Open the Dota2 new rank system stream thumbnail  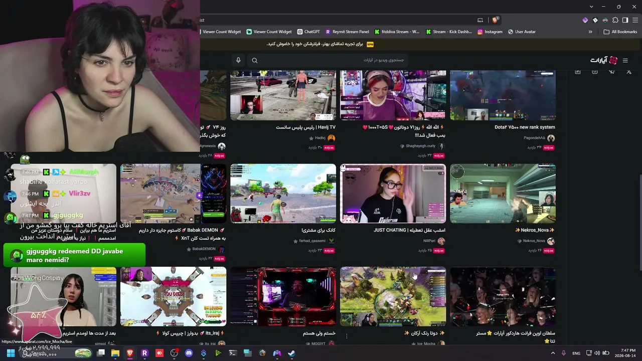[x=503, y=95]
